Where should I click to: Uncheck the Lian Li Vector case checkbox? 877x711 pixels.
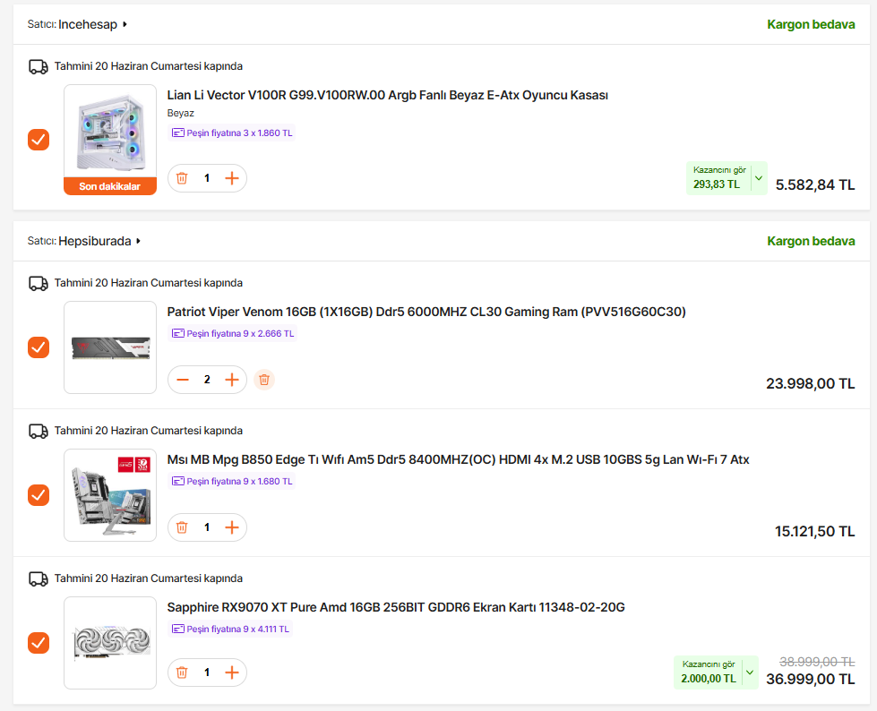click(x=39, y=140)
